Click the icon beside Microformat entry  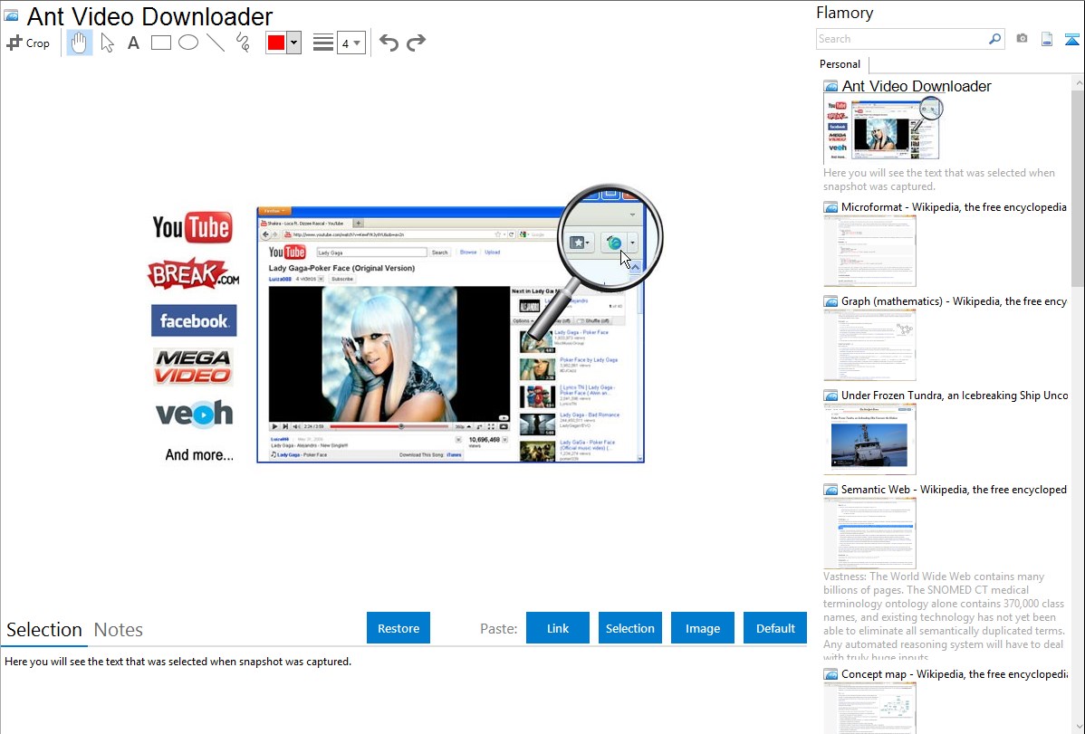tap(831, 207)
